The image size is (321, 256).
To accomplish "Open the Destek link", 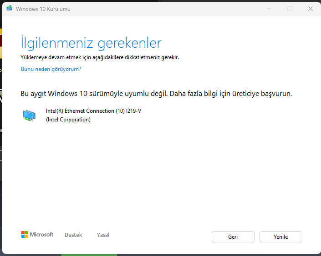I will (73, 235).
